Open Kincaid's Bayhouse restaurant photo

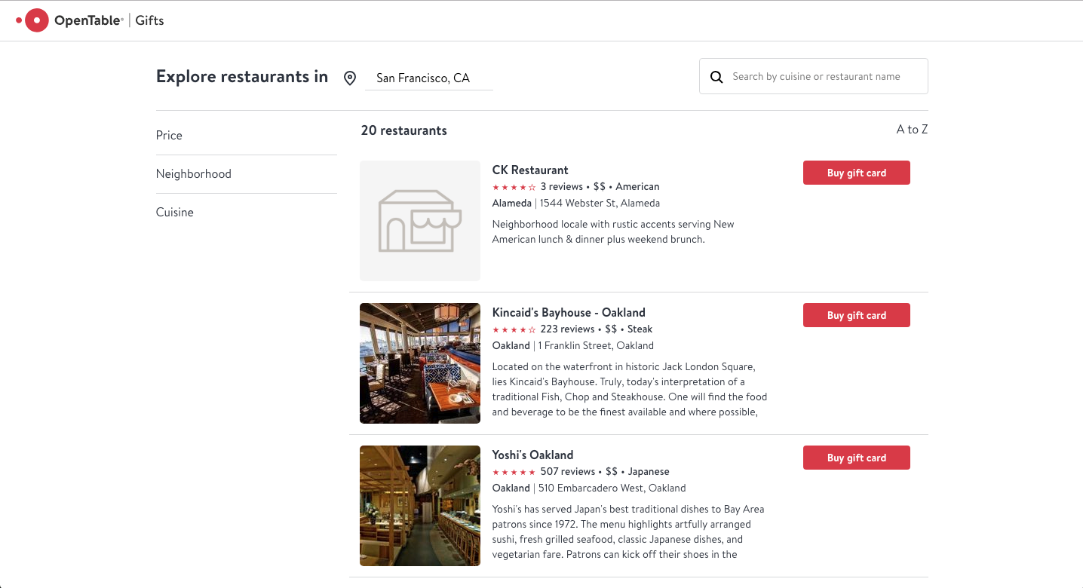(x=420, y=363)
